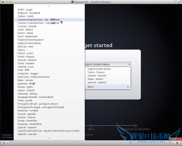Pick Italian - italiano in long list
182x146 pixels.
point(49,80)
